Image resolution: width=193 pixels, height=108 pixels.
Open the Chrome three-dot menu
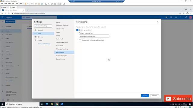pyautogui.click(x=191, y=13)
